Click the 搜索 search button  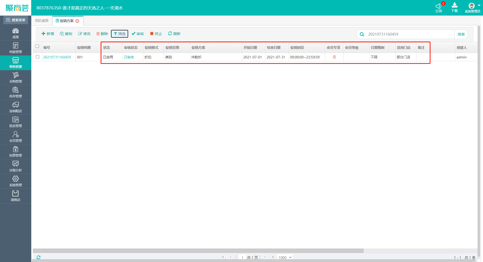[x=461, y=34]
